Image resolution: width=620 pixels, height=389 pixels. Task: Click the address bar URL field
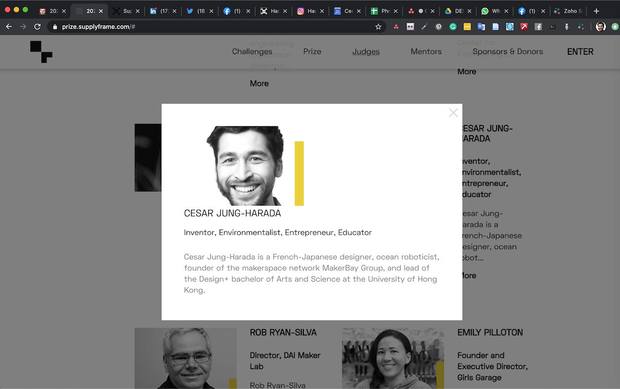click(217, 27)
